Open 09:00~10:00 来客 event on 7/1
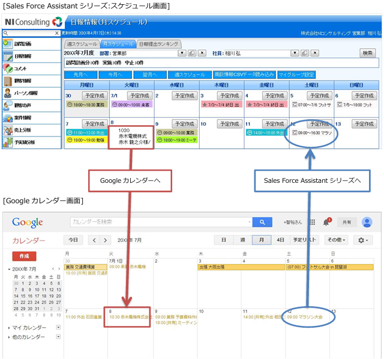The width and height of the screenshot is (384, 359). pyautogui.click(x=132, y=105)
